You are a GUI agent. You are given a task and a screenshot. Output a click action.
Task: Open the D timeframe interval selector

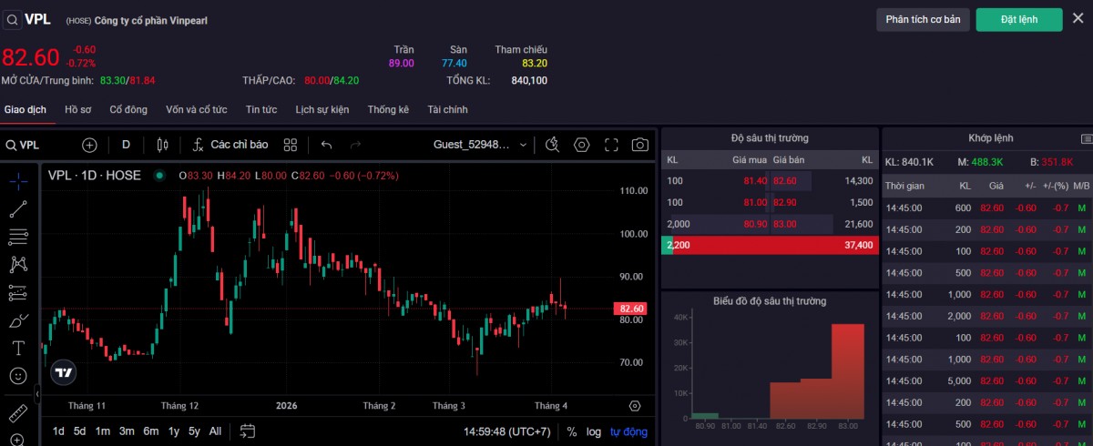click(x=126, y=145)
